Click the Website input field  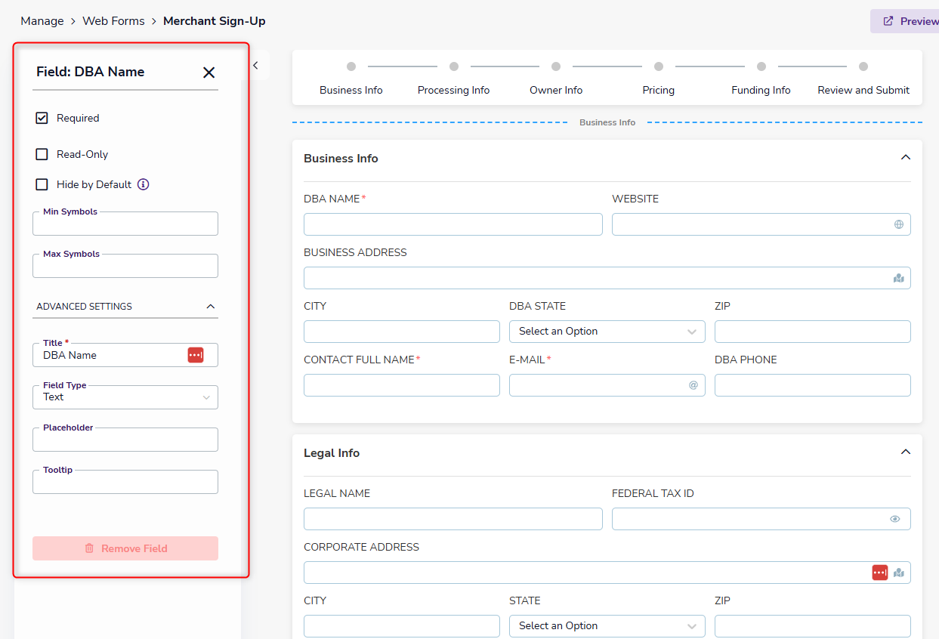[x=761, y=224]
